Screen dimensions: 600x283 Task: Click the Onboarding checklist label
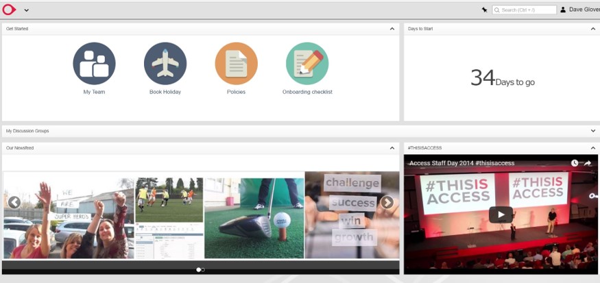click(x=307, y=93)
